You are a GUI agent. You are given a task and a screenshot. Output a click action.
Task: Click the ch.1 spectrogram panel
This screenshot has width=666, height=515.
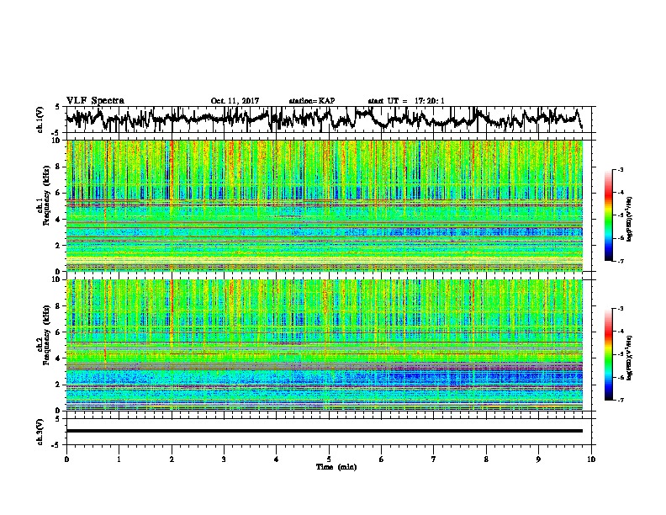tap(325, 205)
